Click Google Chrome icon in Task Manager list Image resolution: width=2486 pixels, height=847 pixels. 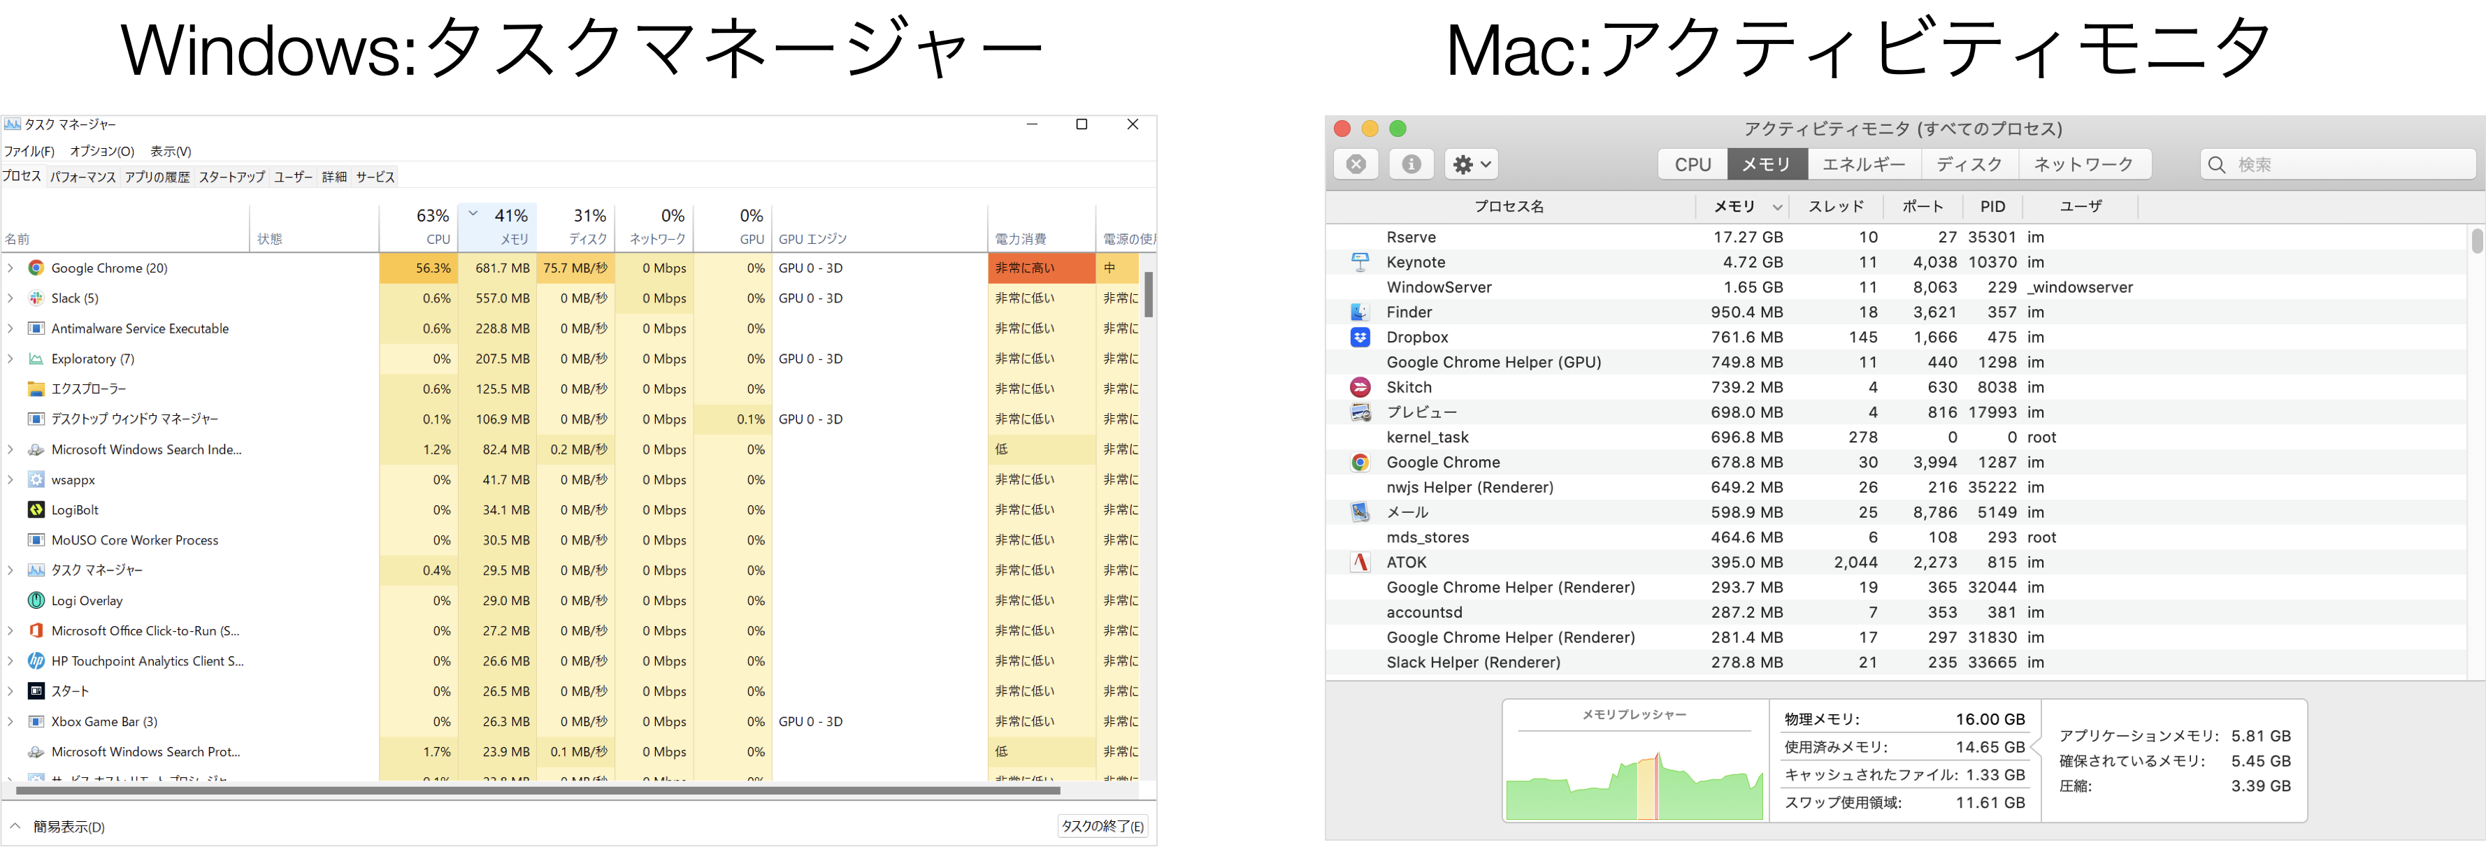(36, 268)
